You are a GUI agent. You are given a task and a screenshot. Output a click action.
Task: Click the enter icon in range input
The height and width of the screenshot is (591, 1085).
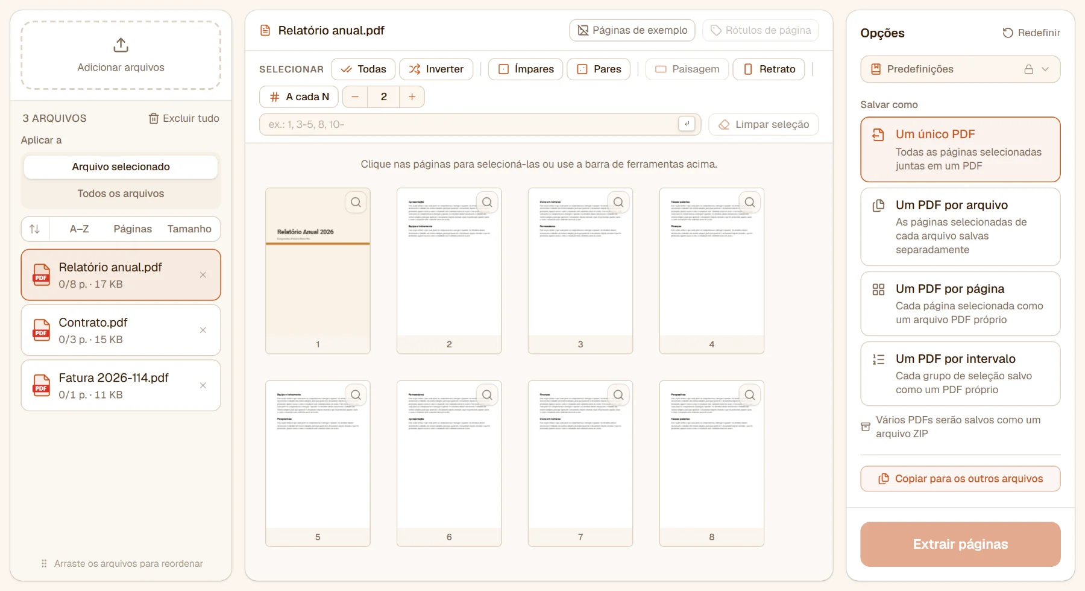(687, 124)
